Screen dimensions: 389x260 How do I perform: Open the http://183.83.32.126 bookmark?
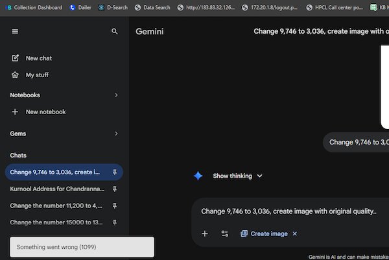pos(206,8)
